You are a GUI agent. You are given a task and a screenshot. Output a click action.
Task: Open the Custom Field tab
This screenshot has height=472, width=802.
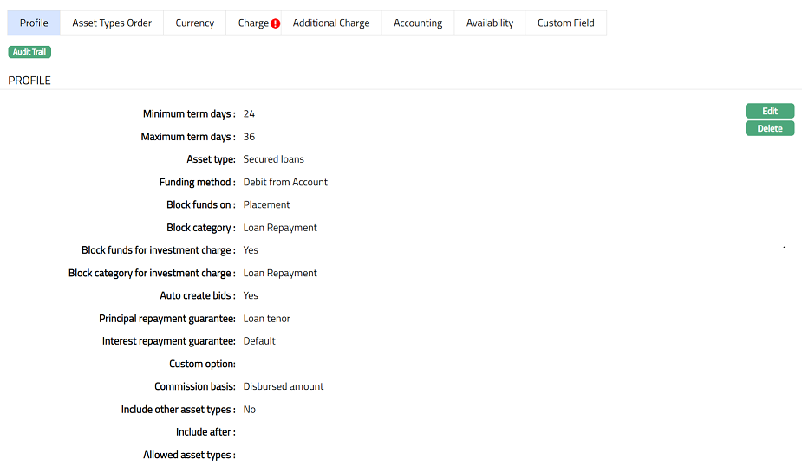click(565, 23)
